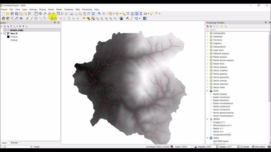Click the filter legend funnel icon in Layers panel
This screenshot has width=271, height=152.
tap(11, 26)
